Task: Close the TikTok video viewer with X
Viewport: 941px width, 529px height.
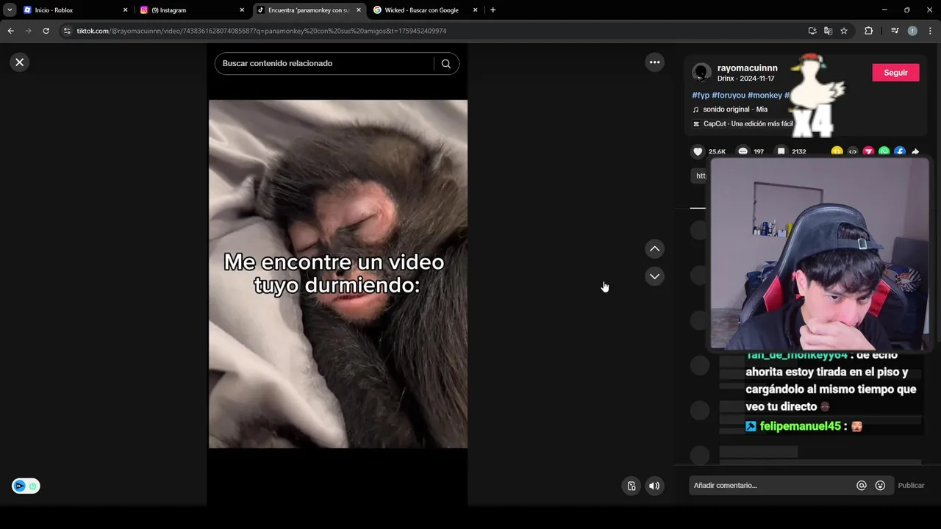Action: (x=20, y=62)
